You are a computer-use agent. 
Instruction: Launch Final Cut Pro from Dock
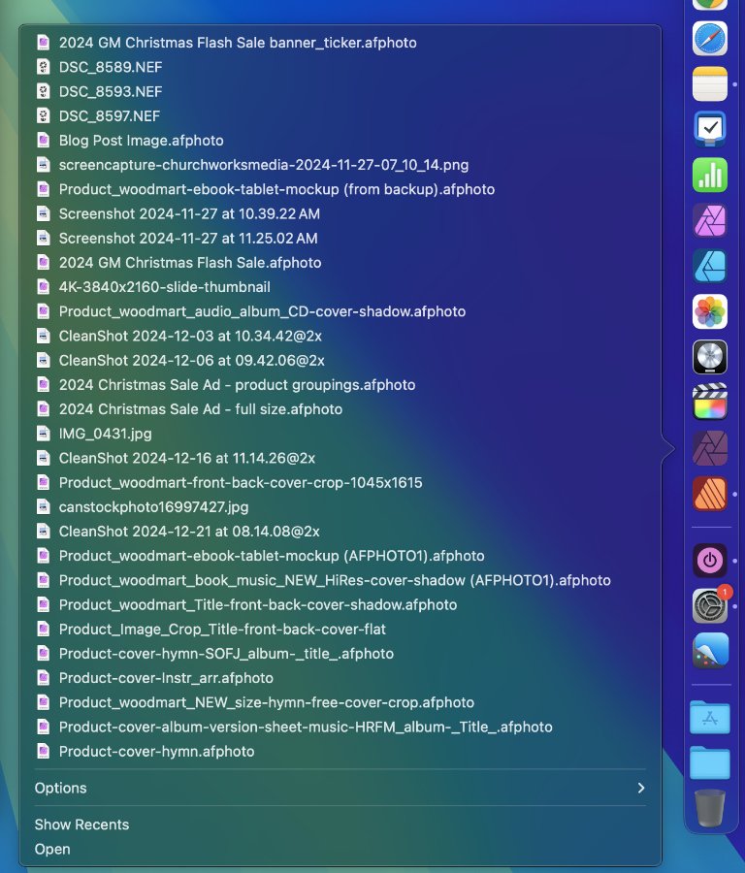point(710,402)
